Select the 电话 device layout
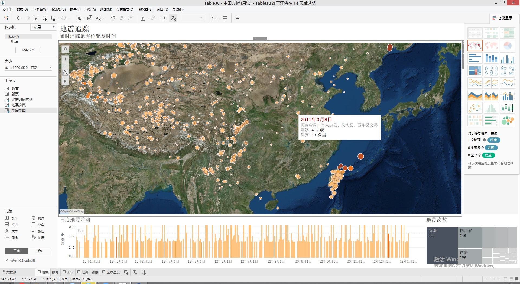 click(x=15, y=41)
